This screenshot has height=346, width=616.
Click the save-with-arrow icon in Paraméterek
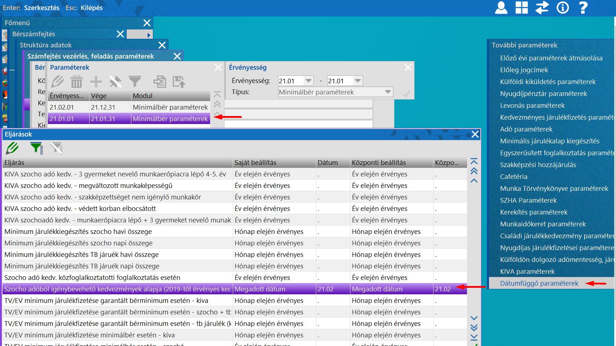click(x=179, y=82)
